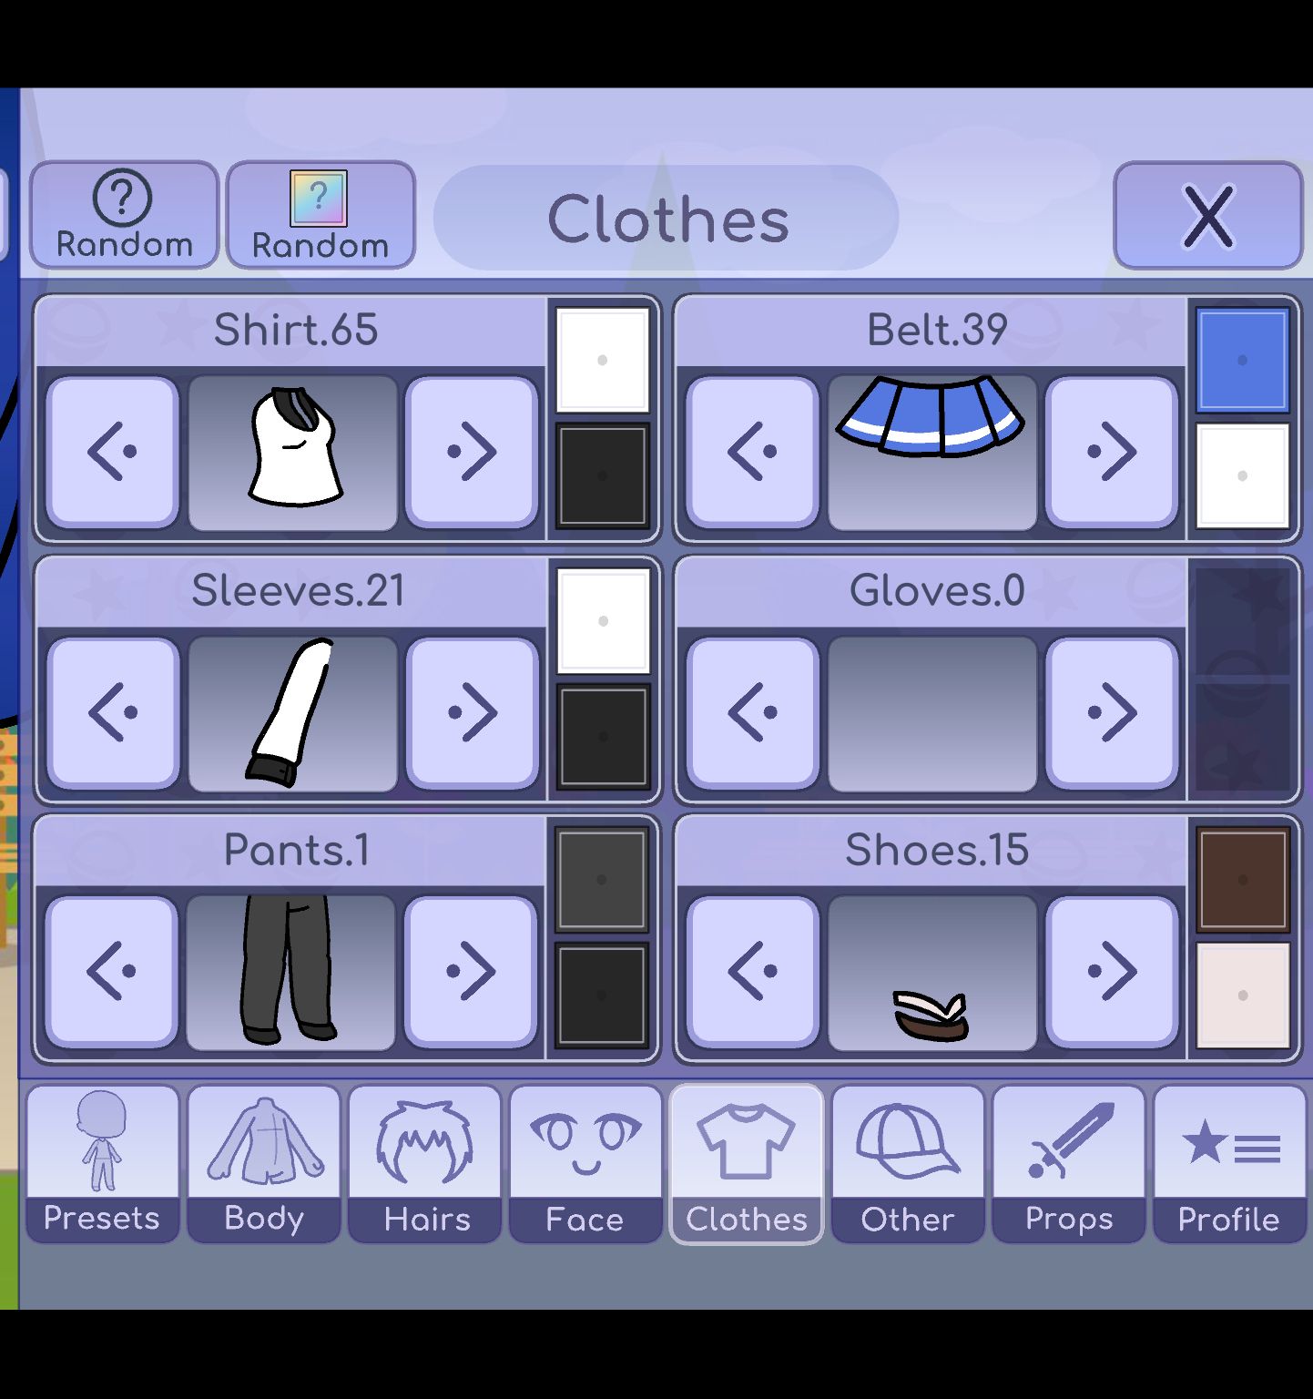The width and height of the screenshot is (1313, 1399).
Task: Pick the blue Belt primary color swatch
Action: click(x=1243, y=361)
